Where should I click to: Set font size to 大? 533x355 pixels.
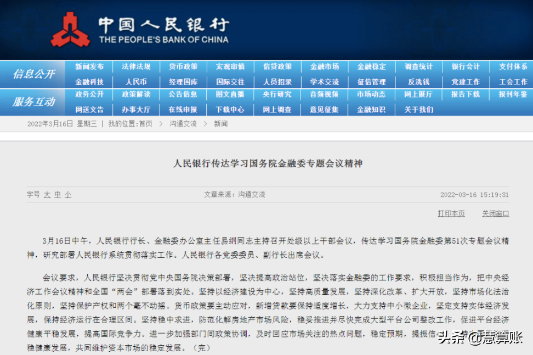(47, 194)
